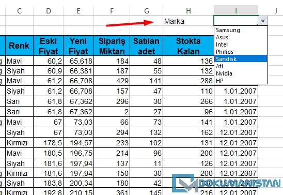The width and height of the screenshot is (283, 195).
Task: Click cell with sold amount 42
Action: (x=146, y=183)
